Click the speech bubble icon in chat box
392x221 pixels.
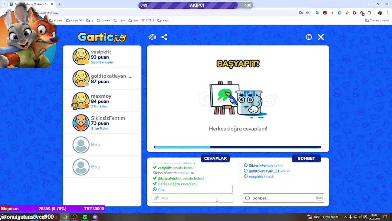pos(247,198)
